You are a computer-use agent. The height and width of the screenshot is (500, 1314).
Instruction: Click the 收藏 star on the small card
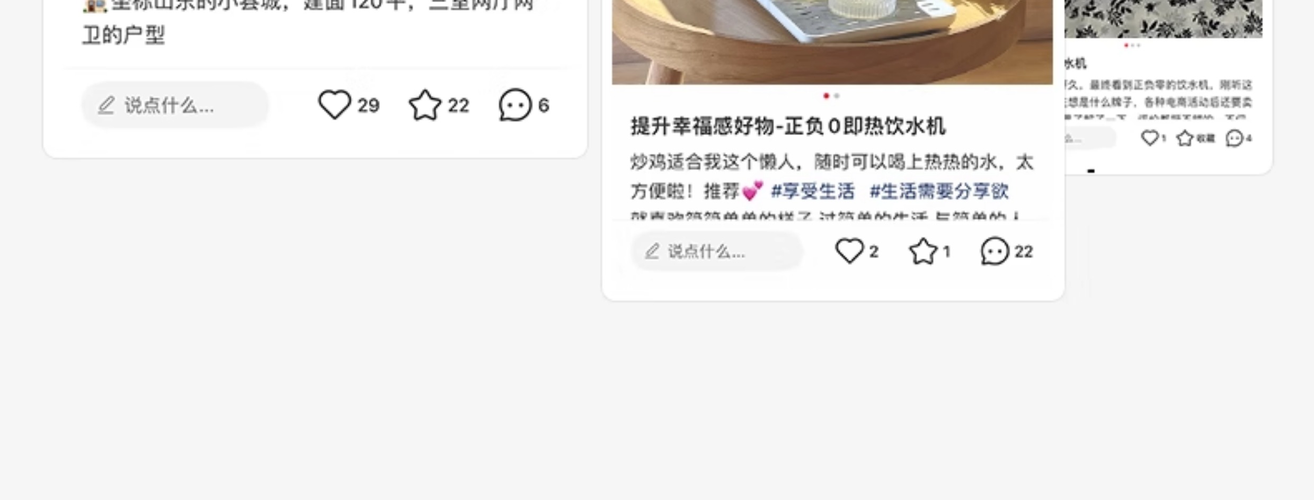(1184, 138)
